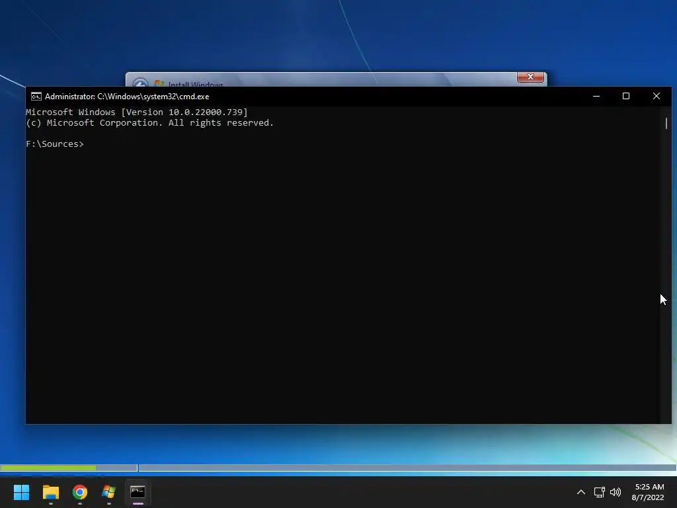This screenshot has width=677, height=508.
Task: Click the F:\Sources> prompt line
Action: [x=55, y=144]
